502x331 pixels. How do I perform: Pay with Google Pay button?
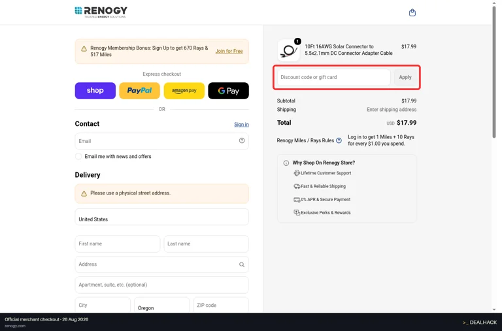(228, 91)
